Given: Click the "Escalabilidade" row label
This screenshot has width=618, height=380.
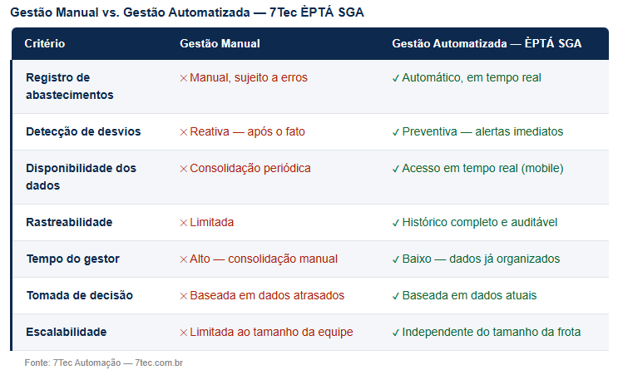Looking at the screenshot, I should tap(67, 332).
